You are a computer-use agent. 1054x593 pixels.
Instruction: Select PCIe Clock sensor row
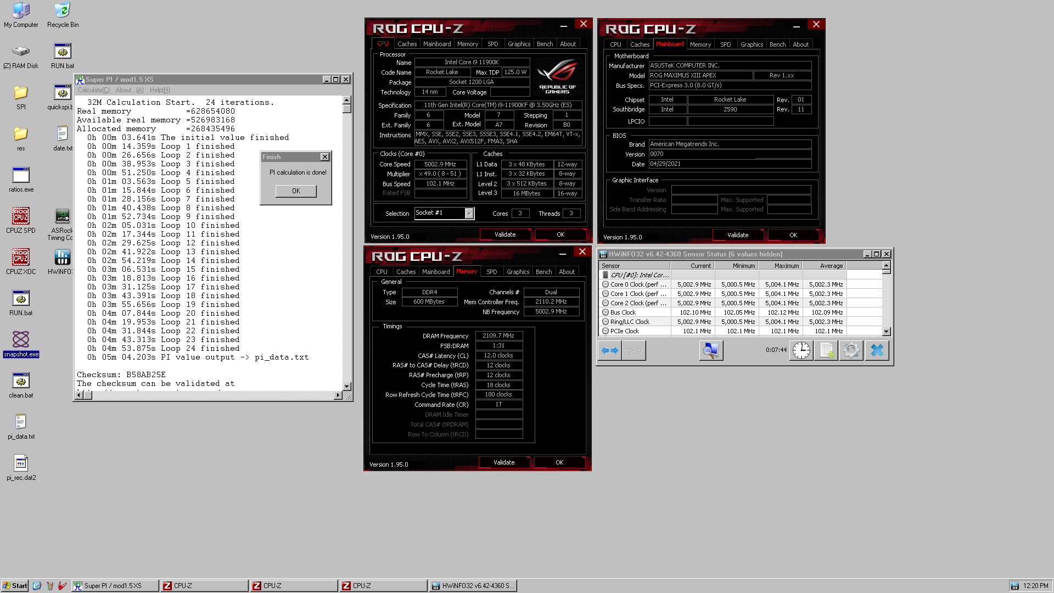click(x=740, y=331)
